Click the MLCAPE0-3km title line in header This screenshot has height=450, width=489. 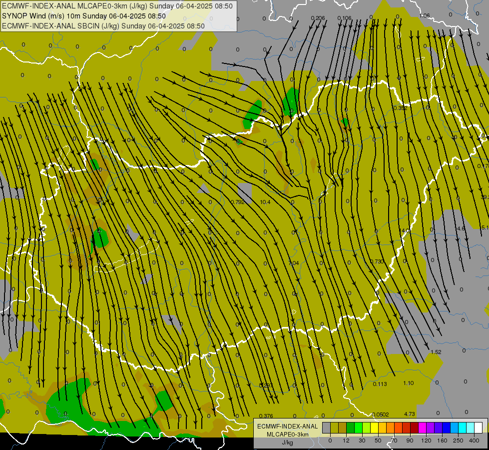(117, 6)
